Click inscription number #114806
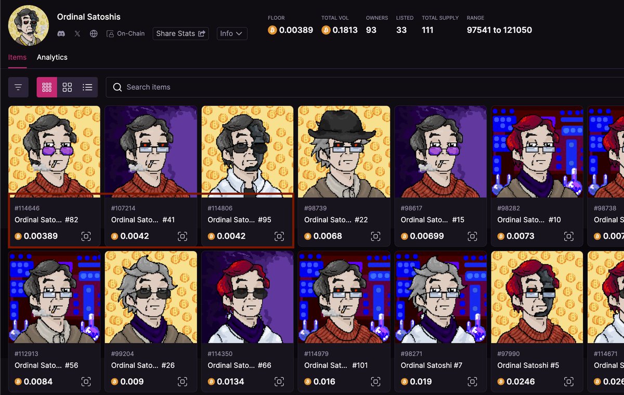 point(220,208)
